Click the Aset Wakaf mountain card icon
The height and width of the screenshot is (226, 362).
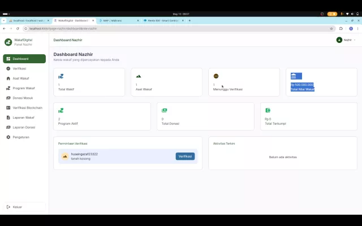click(138, 76)
